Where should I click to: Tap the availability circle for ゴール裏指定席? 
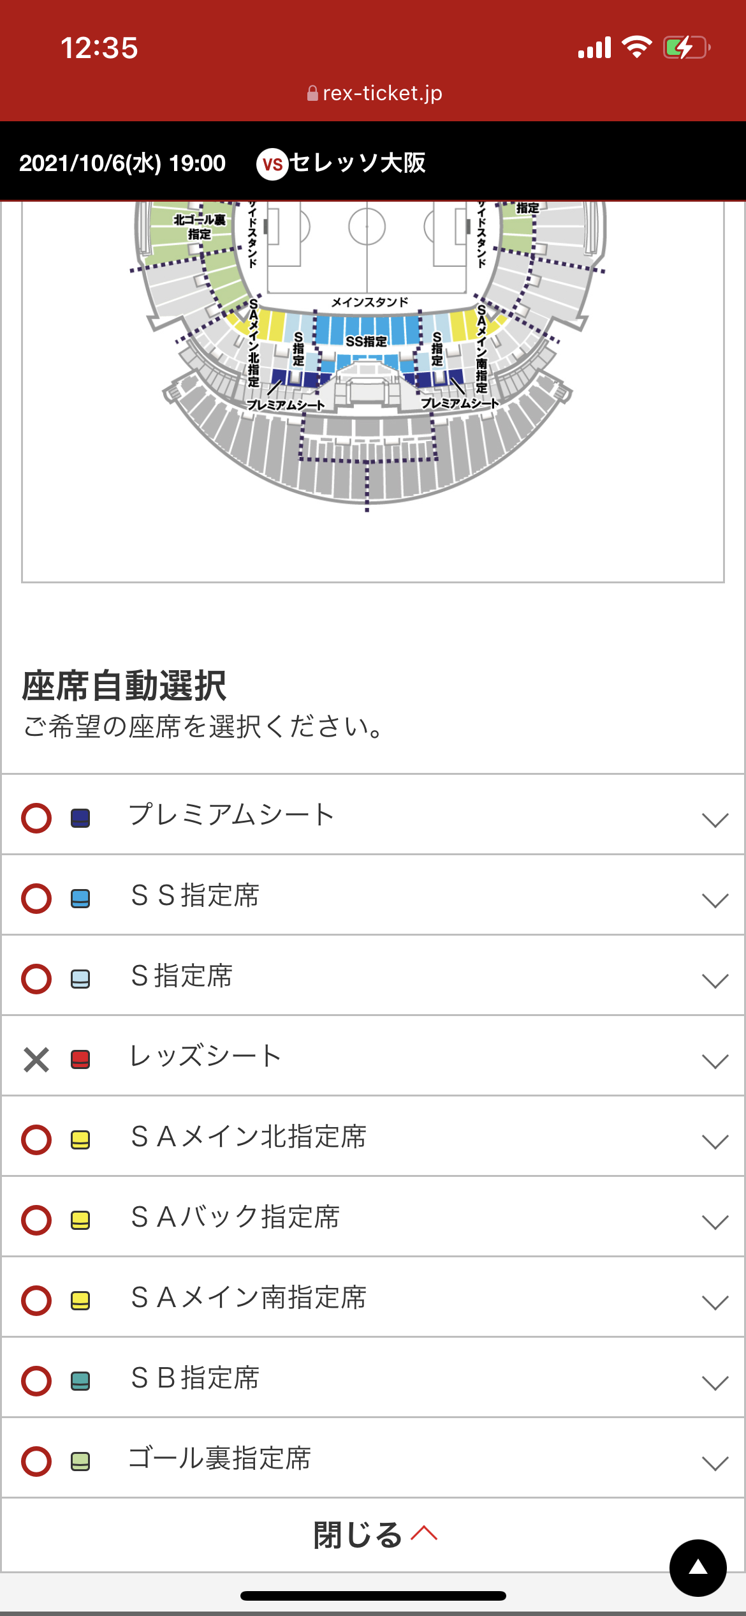click(x=36, y=1462)
